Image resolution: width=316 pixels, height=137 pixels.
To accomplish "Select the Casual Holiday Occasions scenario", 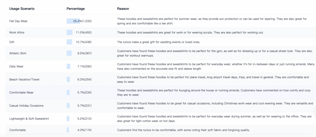I will [x=26, y=106].
